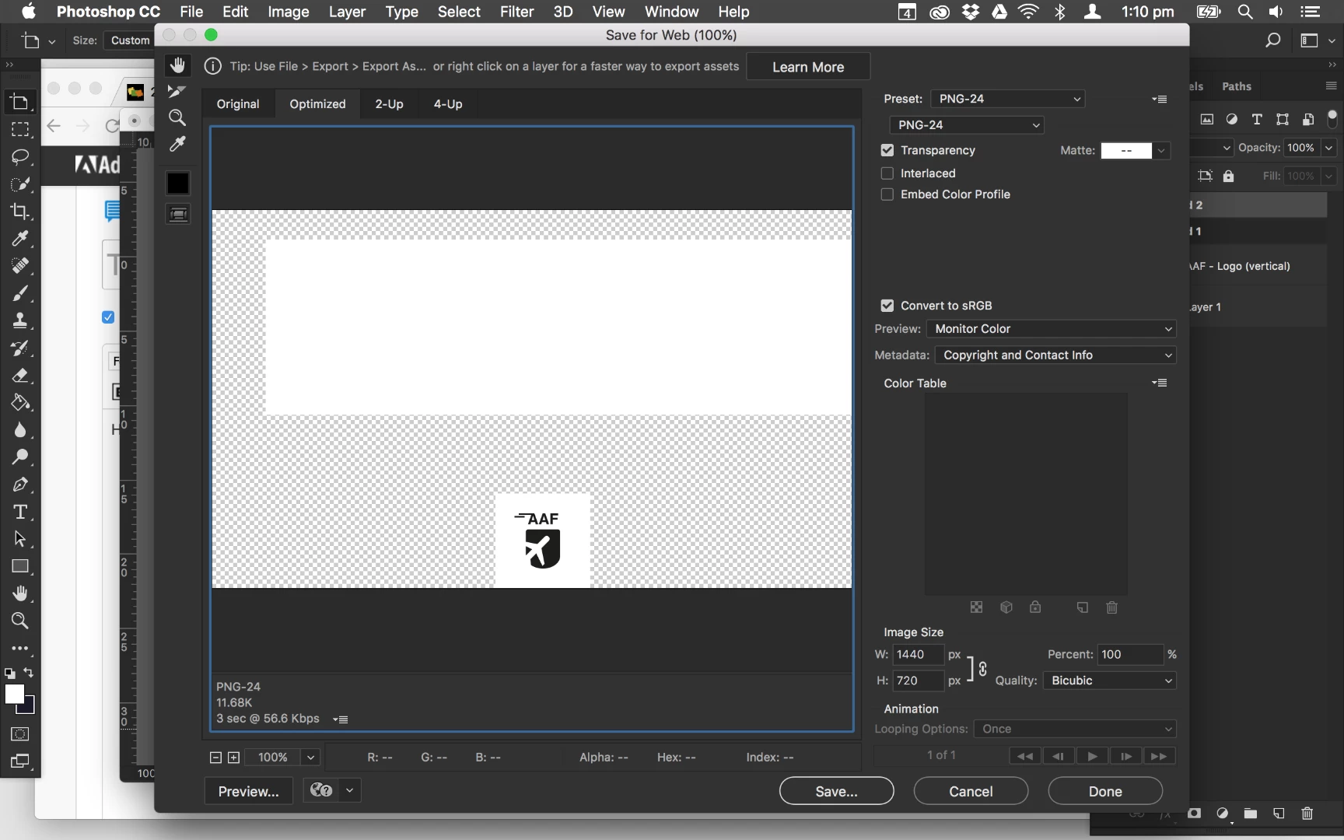1344x840 pixels.
Task: Select the Rectangle shape tool in Photoshop toolbar
Action: pyautogui.click(x=20, y=566)
